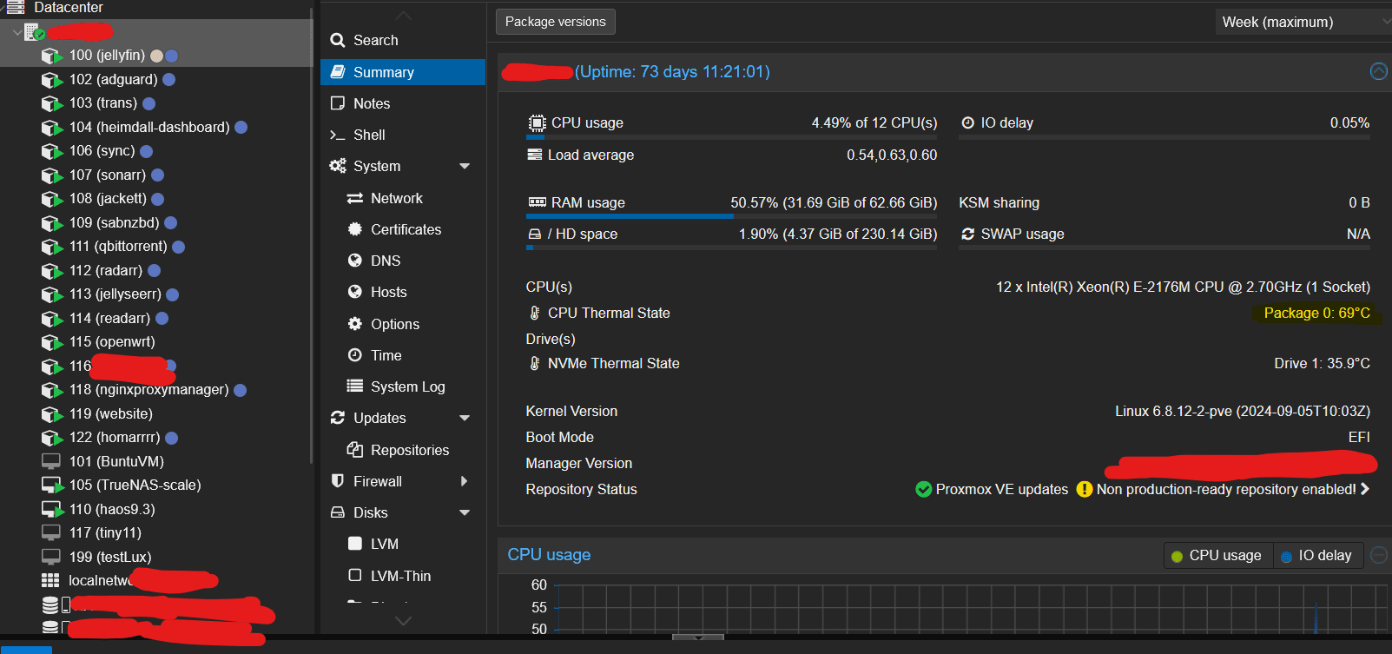Click the Package versions button
Image resolution: width=1392 pixels, height=654 pixels.
point(556,22)
